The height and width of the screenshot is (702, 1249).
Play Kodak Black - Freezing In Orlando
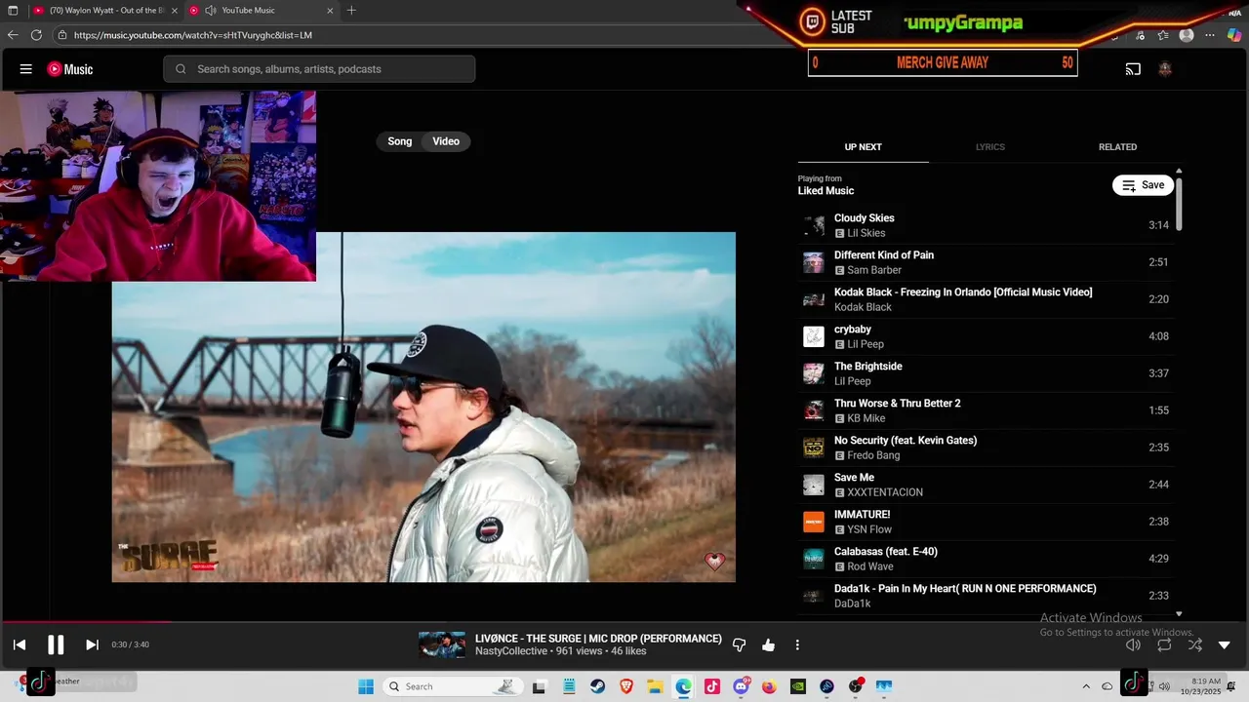coord(986,299)
